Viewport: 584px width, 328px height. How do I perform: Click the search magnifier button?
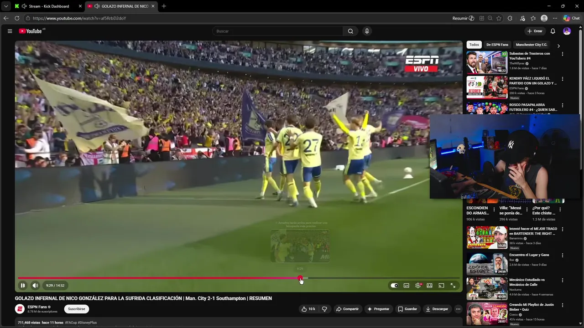point(350,31)
